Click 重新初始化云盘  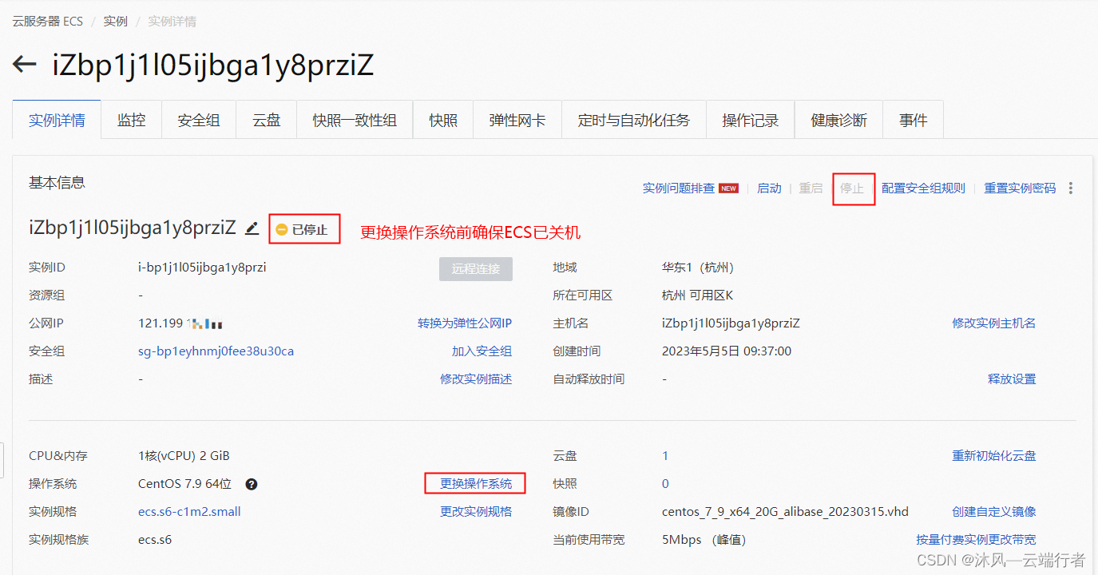[x=994, y=456]
